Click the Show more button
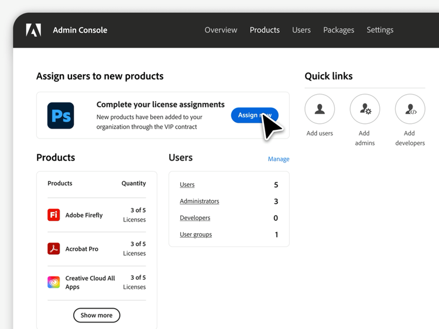Image resolution: width=439 pixels, height=329 pixels. (x=97, y=315)
